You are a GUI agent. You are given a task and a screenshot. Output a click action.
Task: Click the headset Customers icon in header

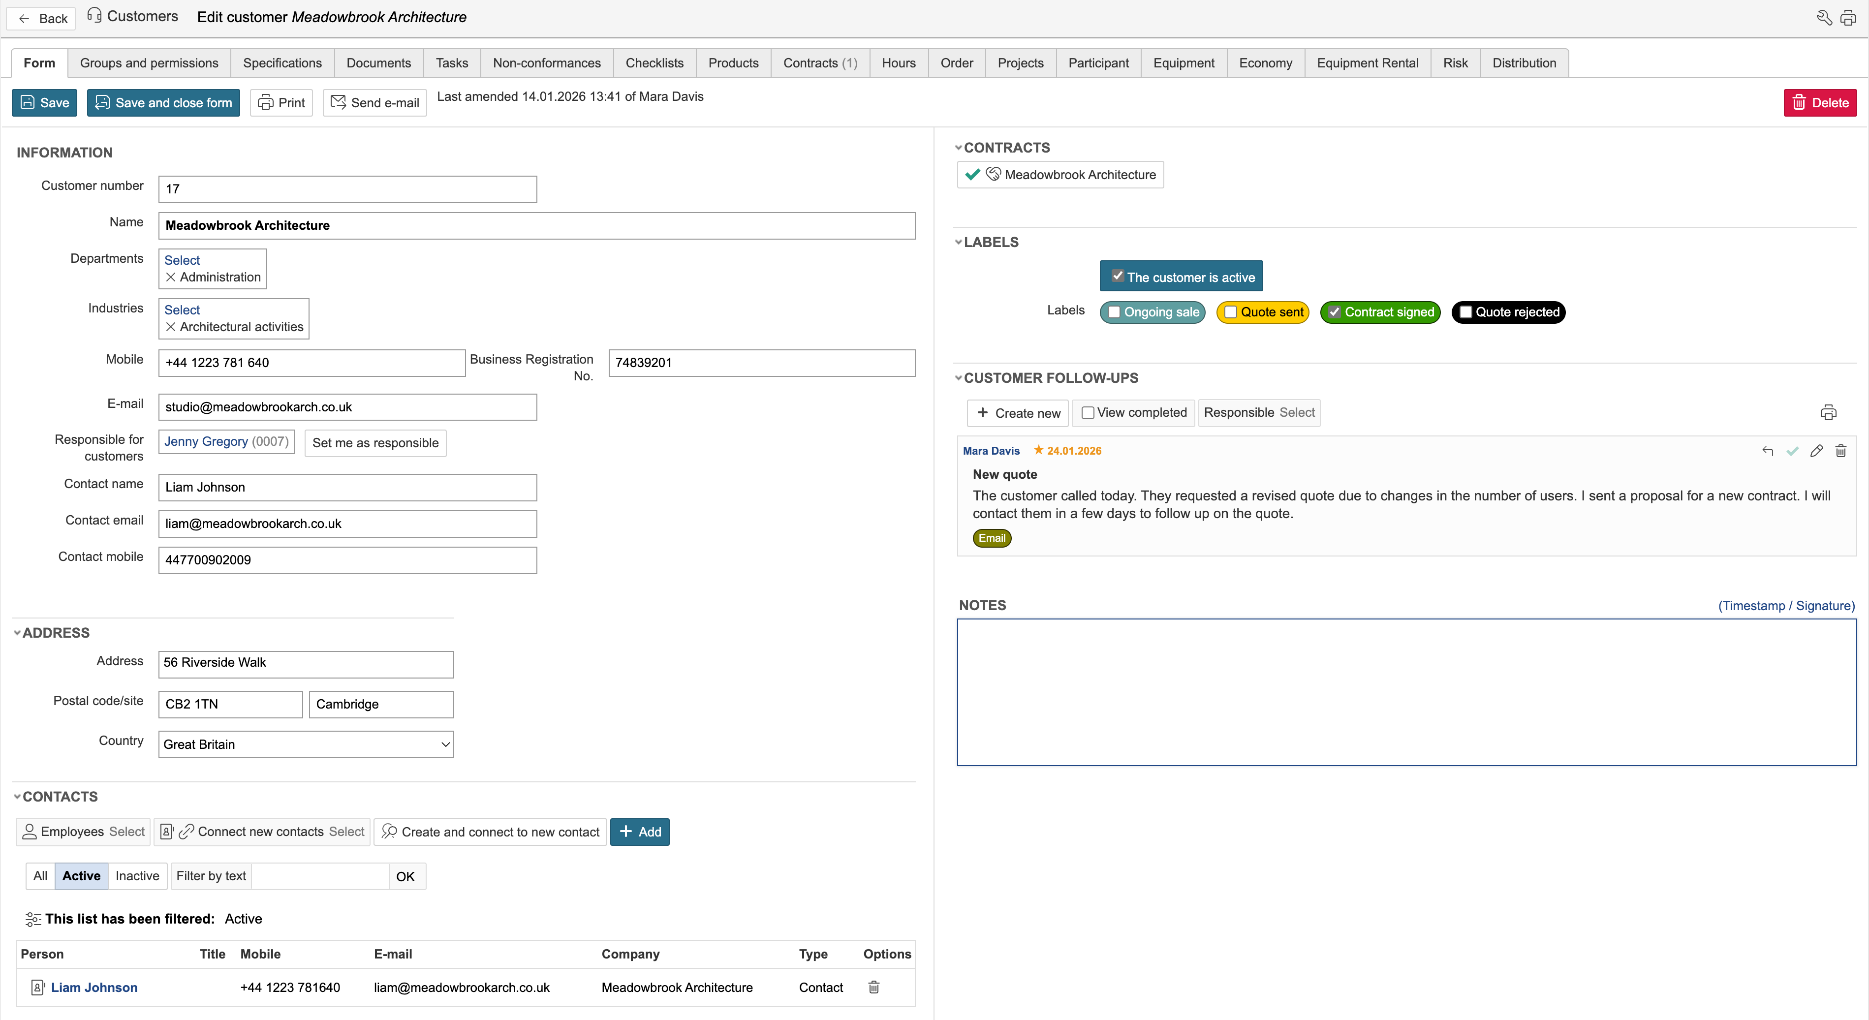coord(94,15)
